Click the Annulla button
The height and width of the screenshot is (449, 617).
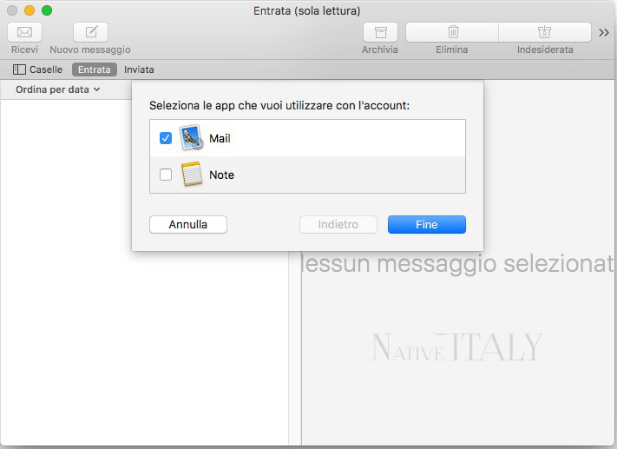(x=188, y=224)
